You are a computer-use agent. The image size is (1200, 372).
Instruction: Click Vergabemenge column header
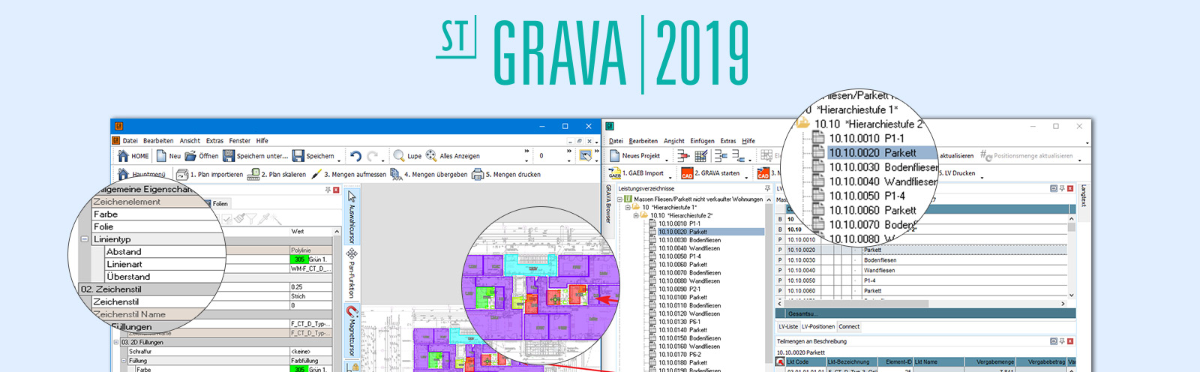pos(991,361)
